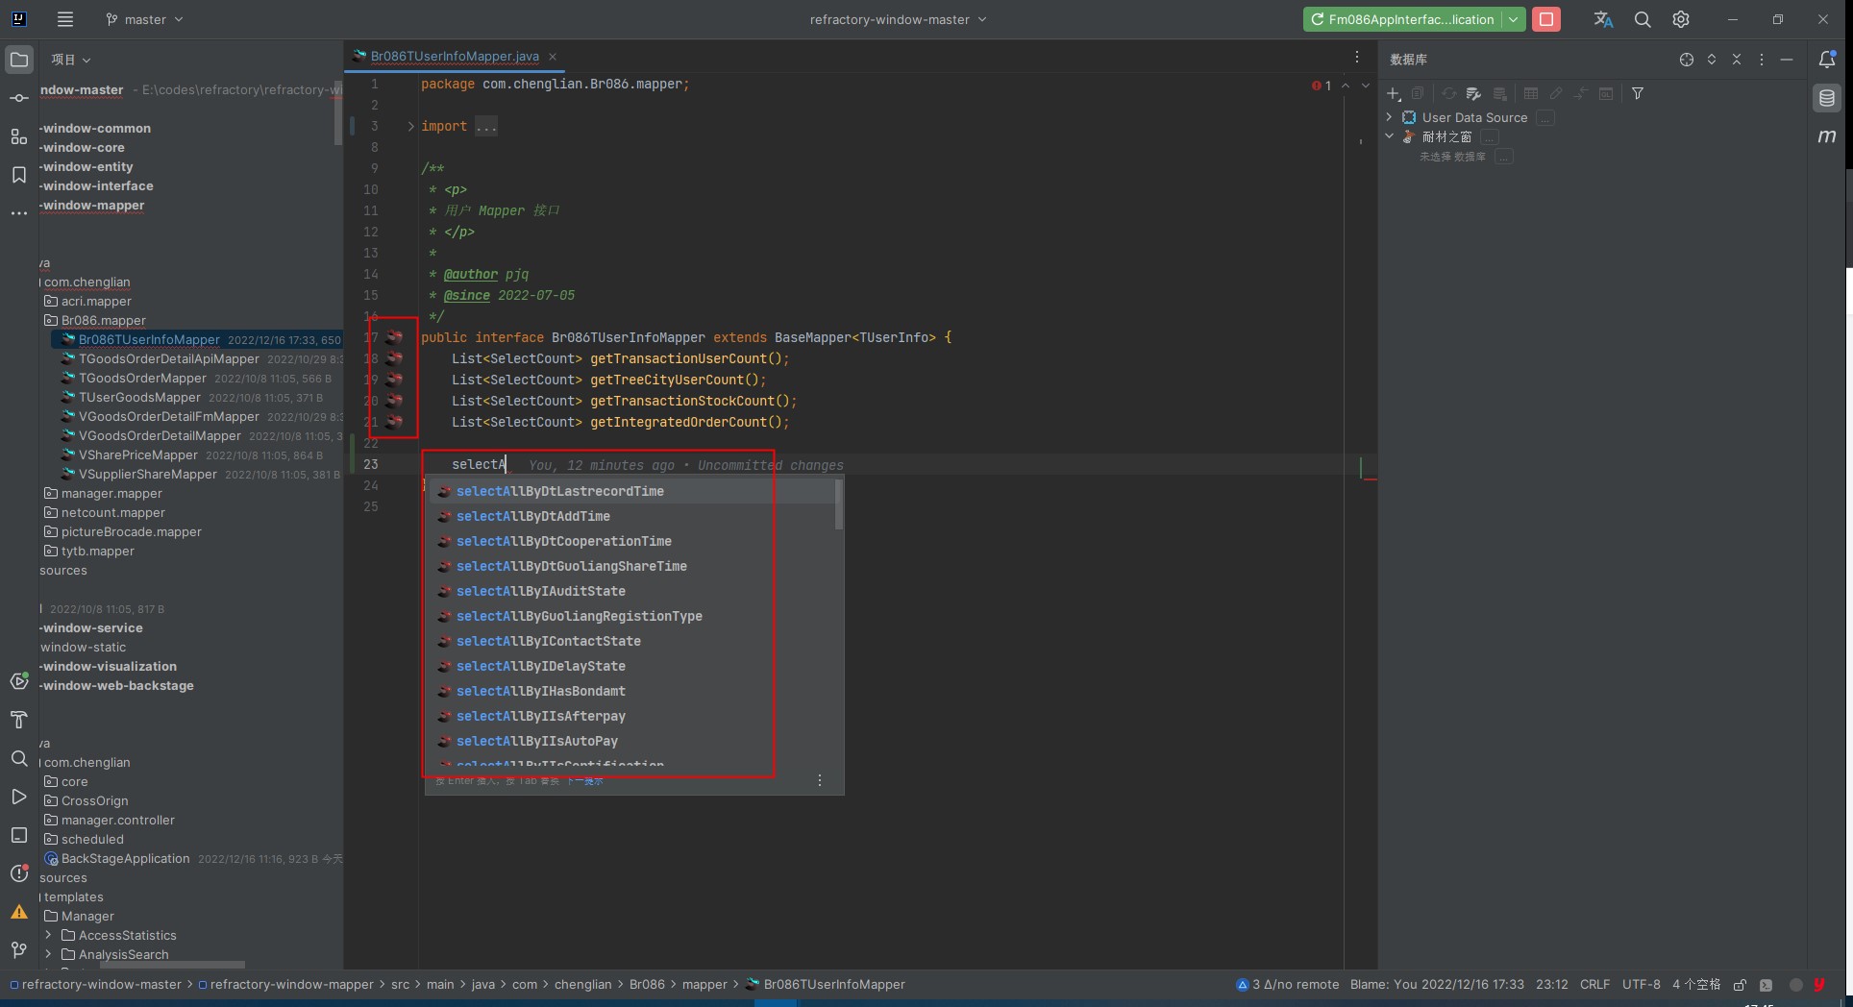The image size is (1853, 1007).
Task: Open the Problems tool window
Action: coord(19,873)
